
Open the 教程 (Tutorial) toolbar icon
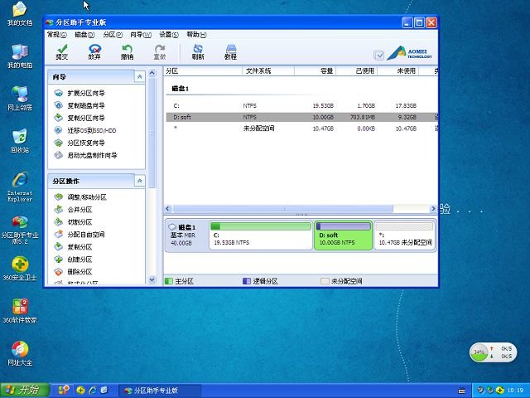pos(230,52)
